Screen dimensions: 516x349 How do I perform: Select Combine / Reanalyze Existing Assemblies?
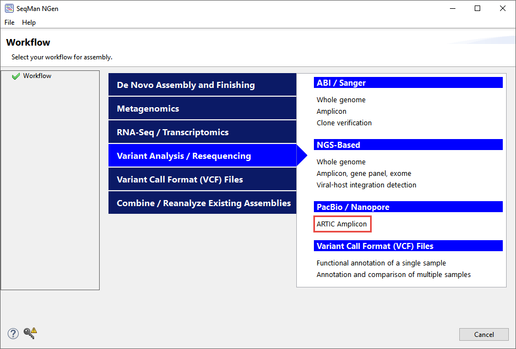click(202, 202)
